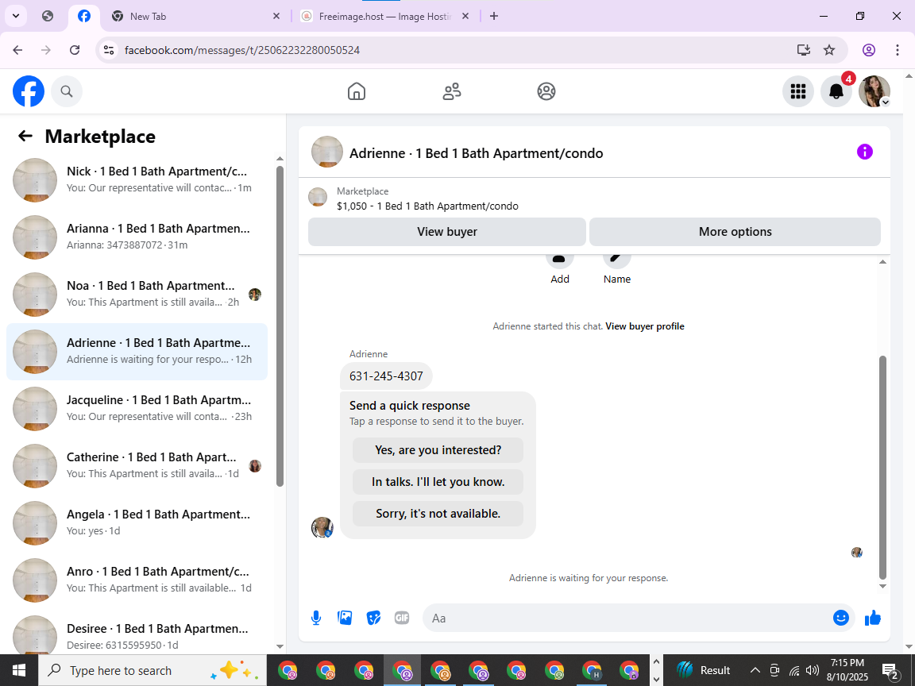Send quick reply Yes, are you interested?

(x=438, y=449)
